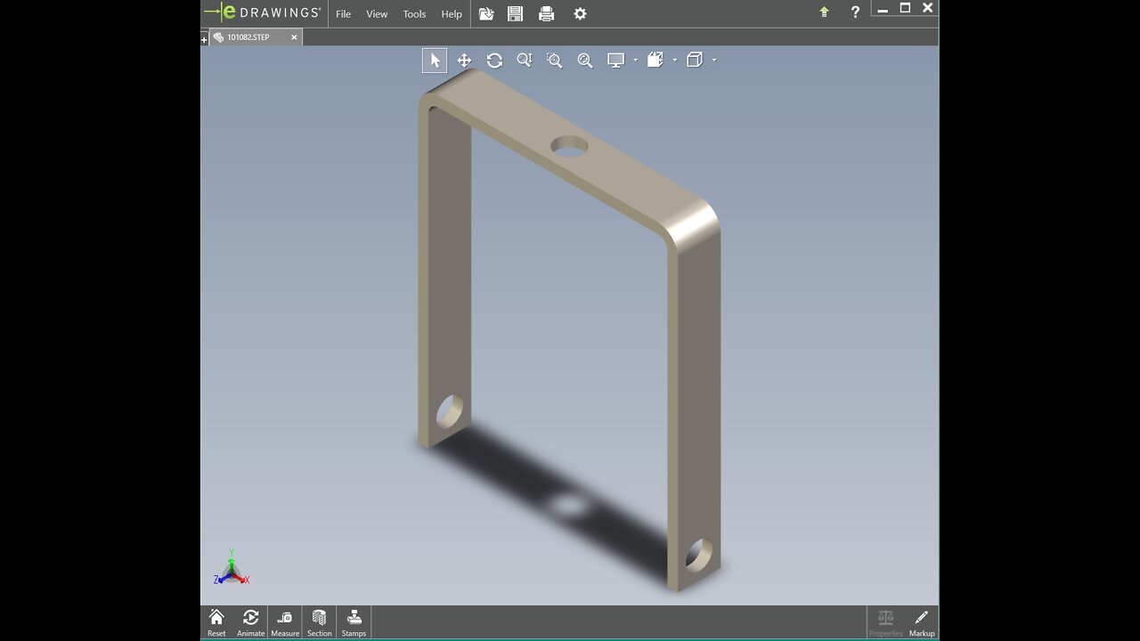
Task: Open the View menu
Action: 377,14
